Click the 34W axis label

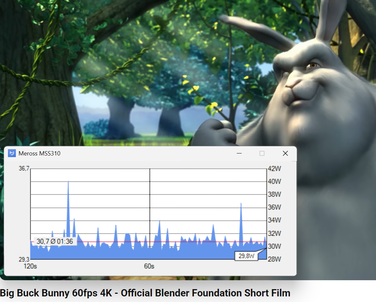point(274,220)
